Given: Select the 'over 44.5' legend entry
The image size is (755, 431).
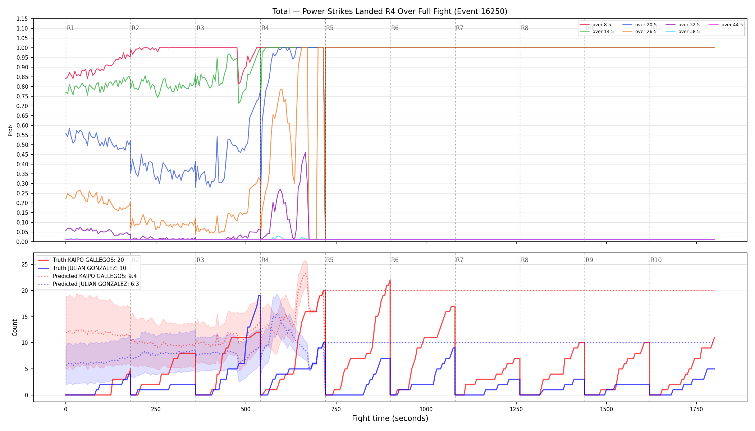Looking at the screenshot, I should coord(726,25).
